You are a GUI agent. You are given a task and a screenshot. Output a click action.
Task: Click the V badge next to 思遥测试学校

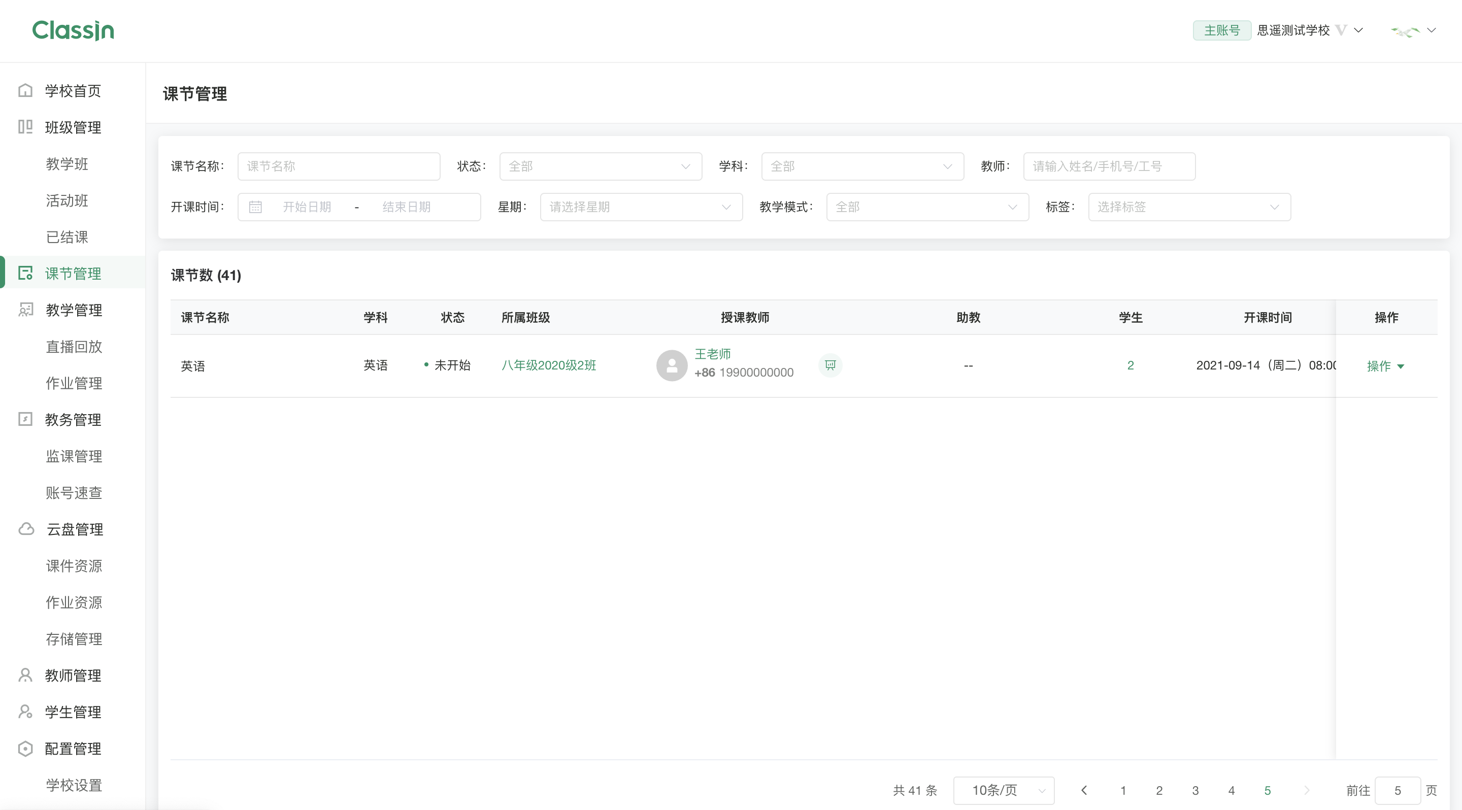click(1341, 30)
